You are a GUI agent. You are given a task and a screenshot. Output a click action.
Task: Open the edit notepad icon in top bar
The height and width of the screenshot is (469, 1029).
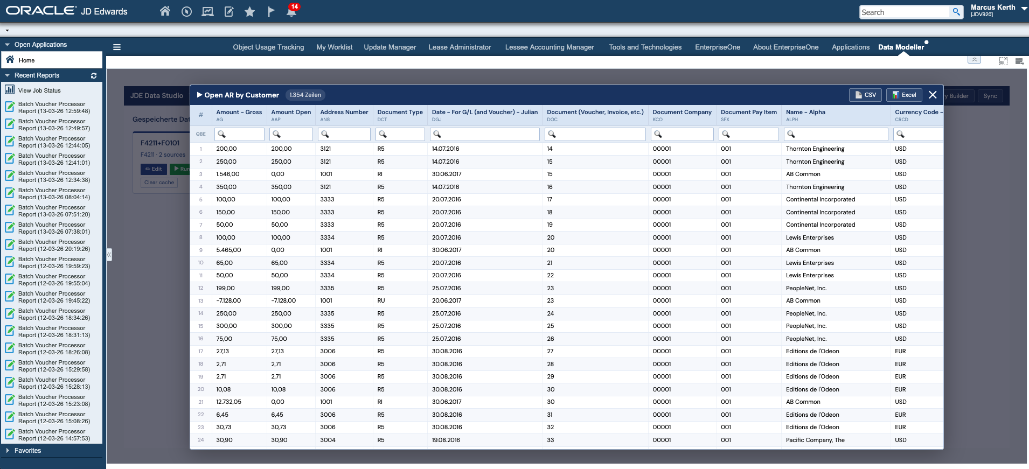pyautogui.click(x=228, y=11)
